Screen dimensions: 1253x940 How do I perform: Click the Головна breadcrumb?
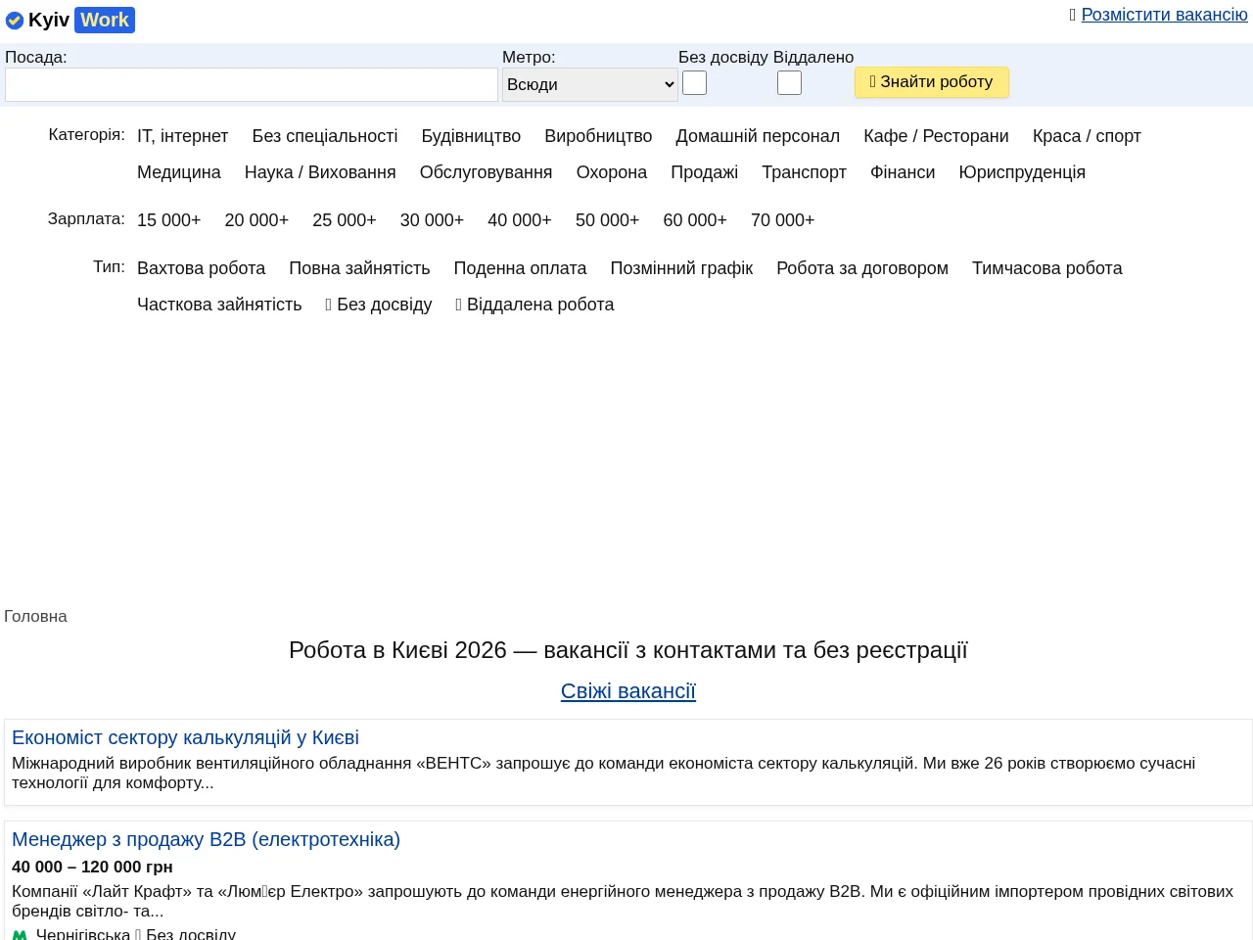tap(35, 616)
